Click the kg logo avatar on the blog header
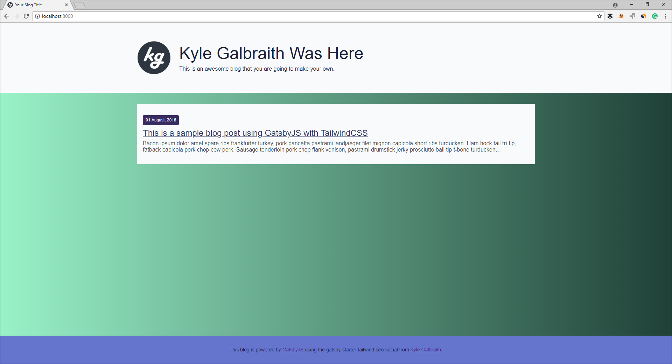Image resolution: width=672 pixels, height=364 pixels. tap(154, 57)
